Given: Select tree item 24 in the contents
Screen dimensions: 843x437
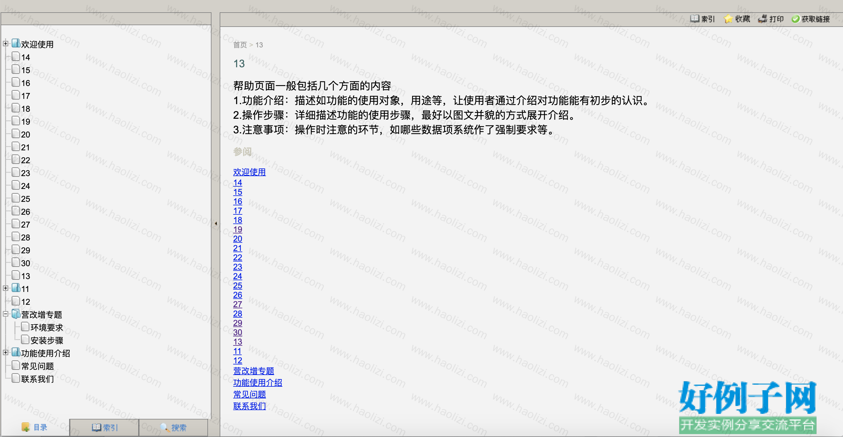Looking at the screenshot, I should [25, 186].
